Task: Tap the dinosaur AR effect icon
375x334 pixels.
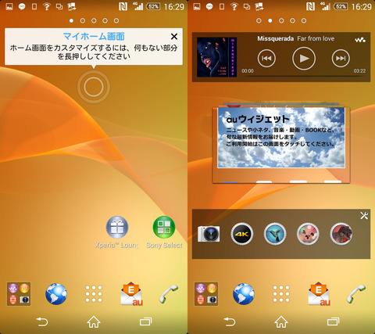Action: (x=341, y=234)
